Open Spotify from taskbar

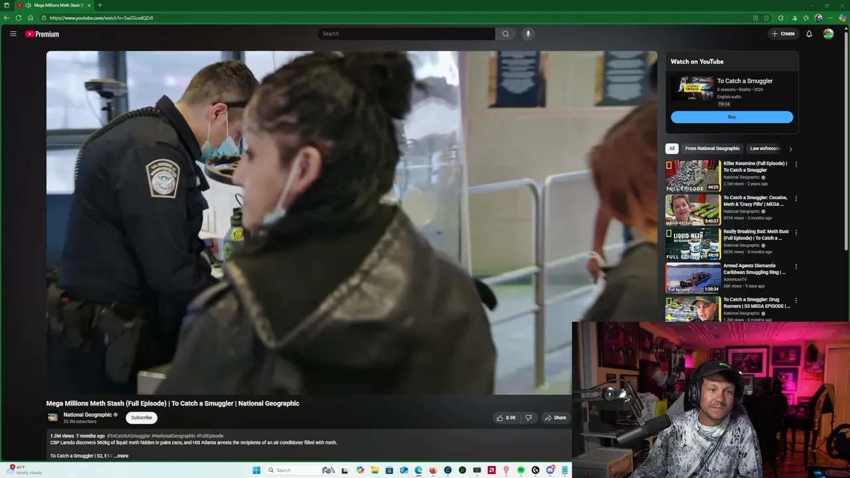tap(521, 470)
